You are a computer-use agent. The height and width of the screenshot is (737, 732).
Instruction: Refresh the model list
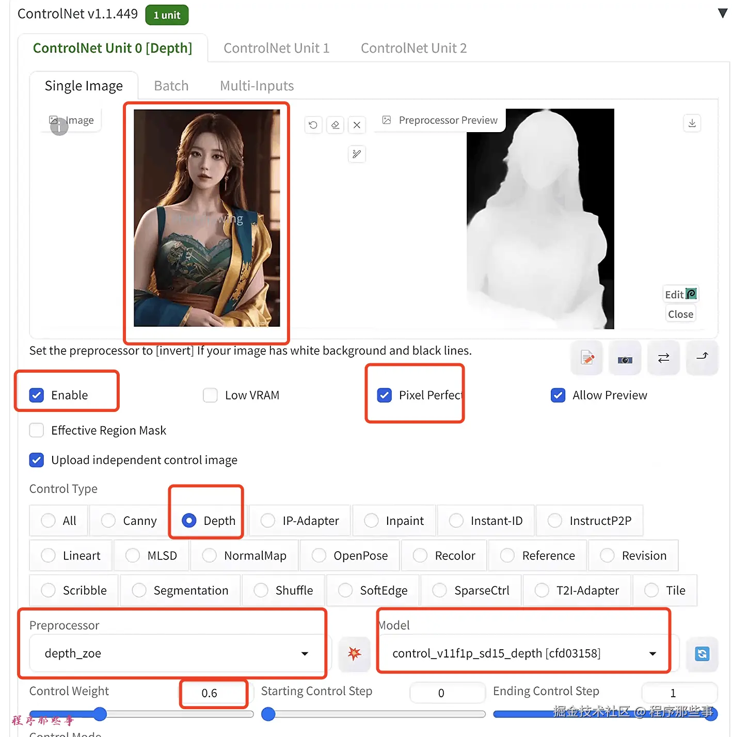702,653
